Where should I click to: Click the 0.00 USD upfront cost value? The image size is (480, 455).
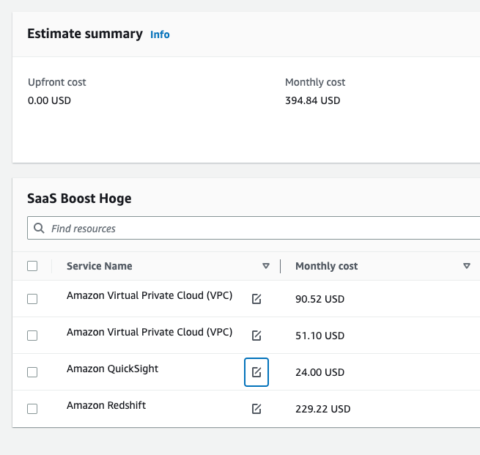click(49, 100)
